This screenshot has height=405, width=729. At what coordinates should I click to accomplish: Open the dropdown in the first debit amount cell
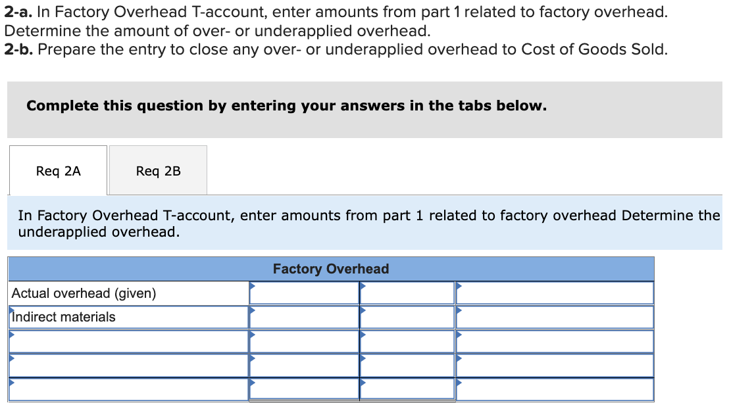251,287
